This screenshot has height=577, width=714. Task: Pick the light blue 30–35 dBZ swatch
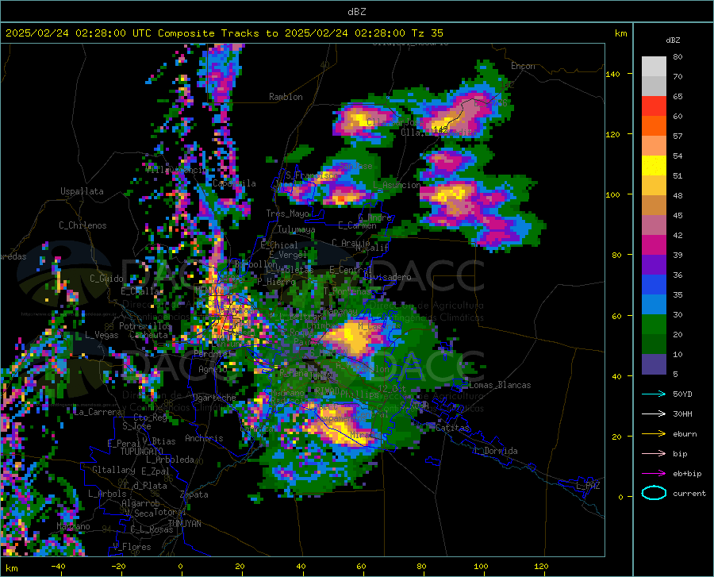(x=654, y=305)
